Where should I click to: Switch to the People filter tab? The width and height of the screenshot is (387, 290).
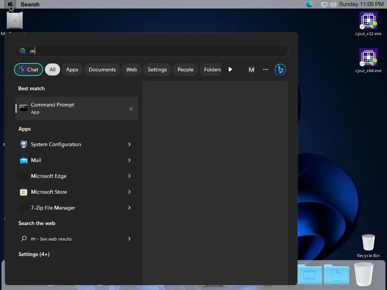coord(185,69)
